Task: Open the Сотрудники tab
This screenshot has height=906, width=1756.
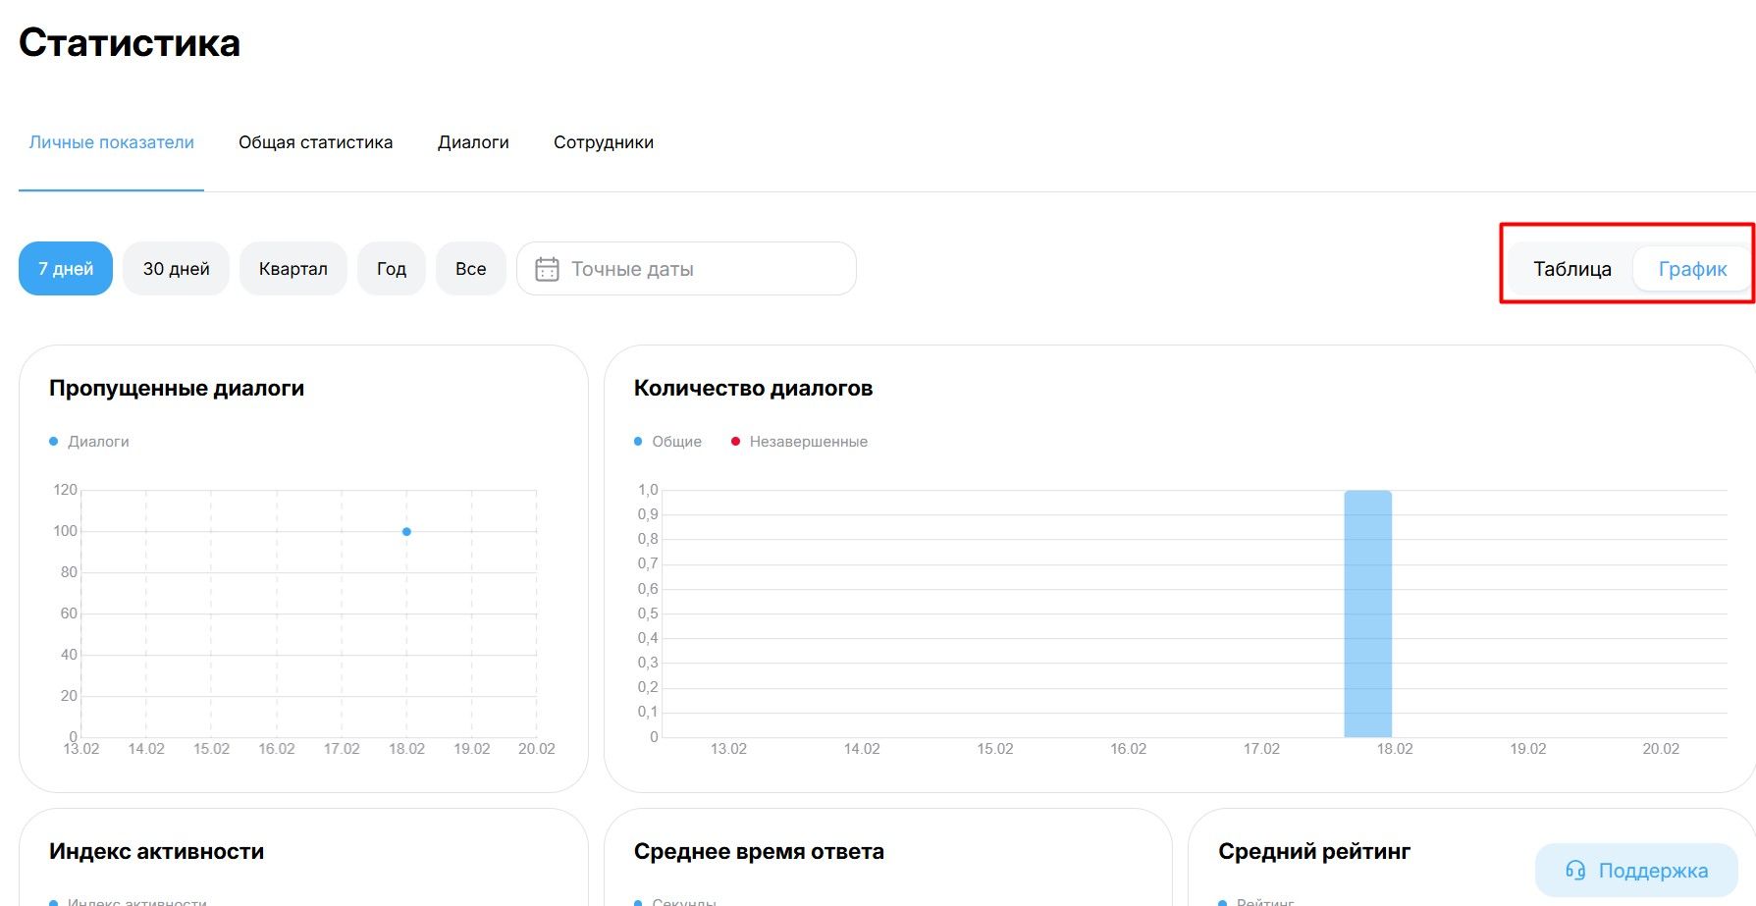Action: click(603, 142)
